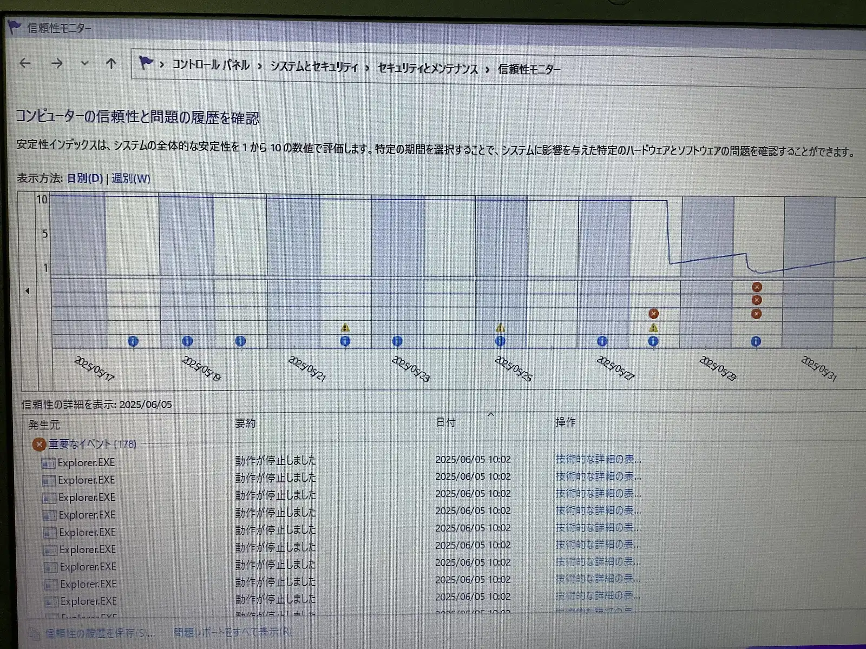Click the 2025/05/27 date axis label
The image size is (866, 649).
pos(615,369)
